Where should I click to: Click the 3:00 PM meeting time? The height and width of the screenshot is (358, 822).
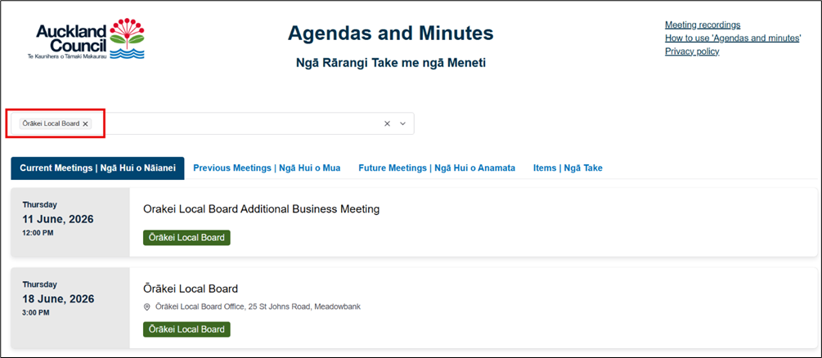tap(36, 312)
